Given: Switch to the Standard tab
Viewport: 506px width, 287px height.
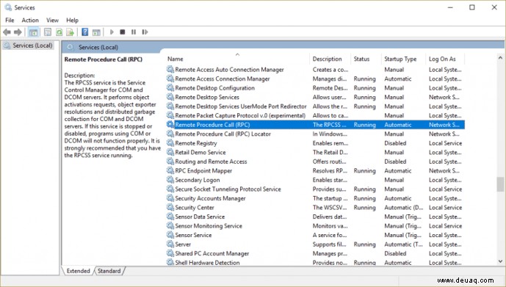Looking at the screenshot, I should point(109,271).
